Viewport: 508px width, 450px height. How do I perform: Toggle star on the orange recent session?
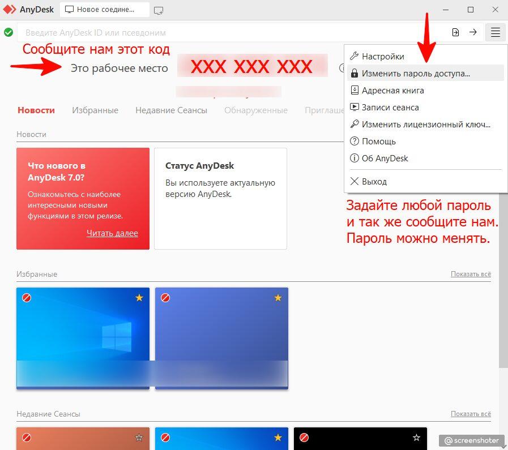(139, 438)
